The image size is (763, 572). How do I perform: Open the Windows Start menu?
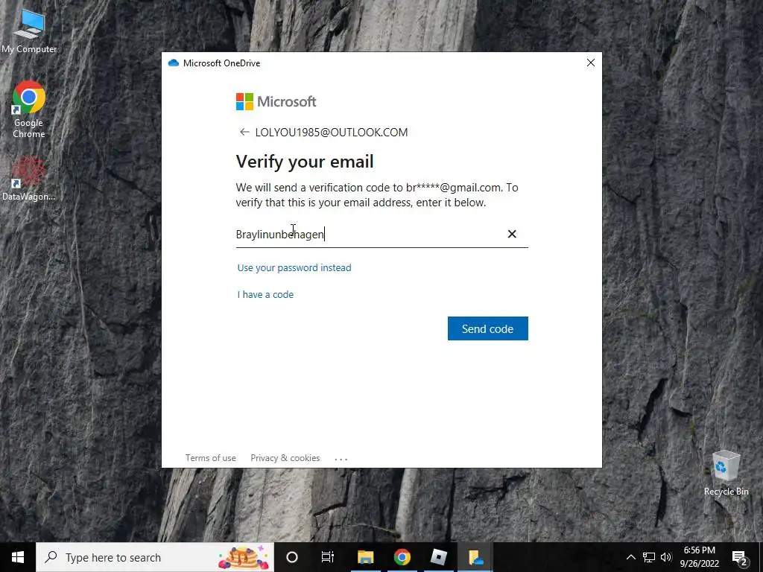[18, 557]
